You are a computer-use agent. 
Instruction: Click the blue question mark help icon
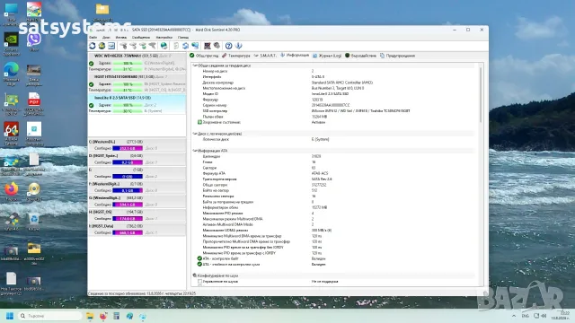[x=229, y=46]
